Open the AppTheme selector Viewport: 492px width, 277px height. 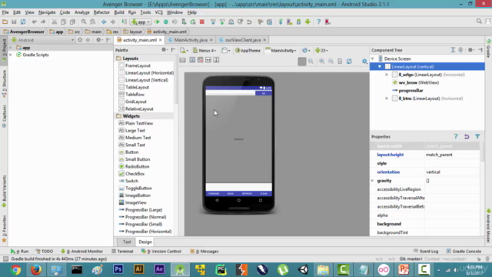point(248,50)
